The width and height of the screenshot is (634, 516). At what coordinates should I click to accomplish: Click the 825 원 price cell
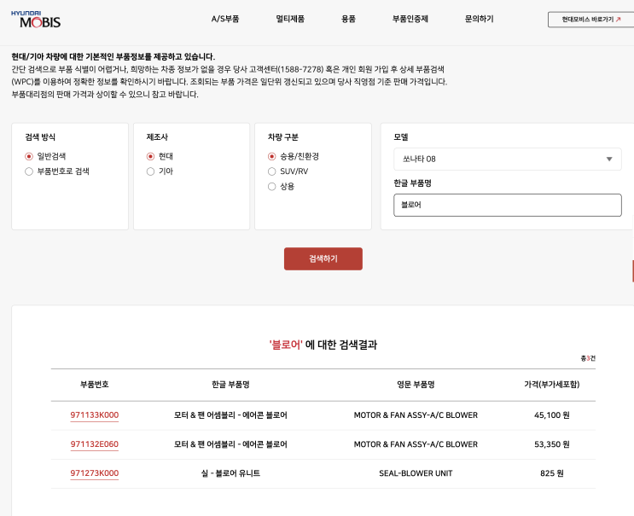click(552, 473)
